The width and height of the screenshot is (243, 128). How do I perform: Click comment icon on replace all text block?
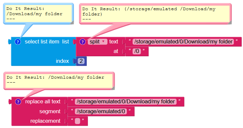[18, 102]
